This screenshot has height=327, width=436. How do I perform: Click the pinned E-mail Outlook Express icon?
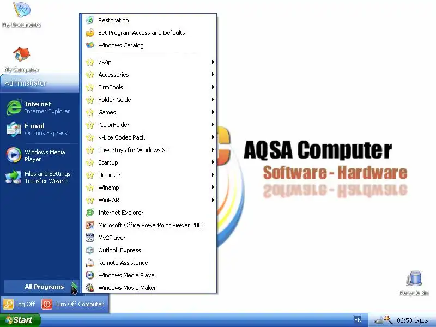pos(14,129)
